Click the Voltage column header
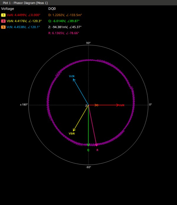Image resolution: width=177 pixels, height=205 pixels. coord(8,9)
